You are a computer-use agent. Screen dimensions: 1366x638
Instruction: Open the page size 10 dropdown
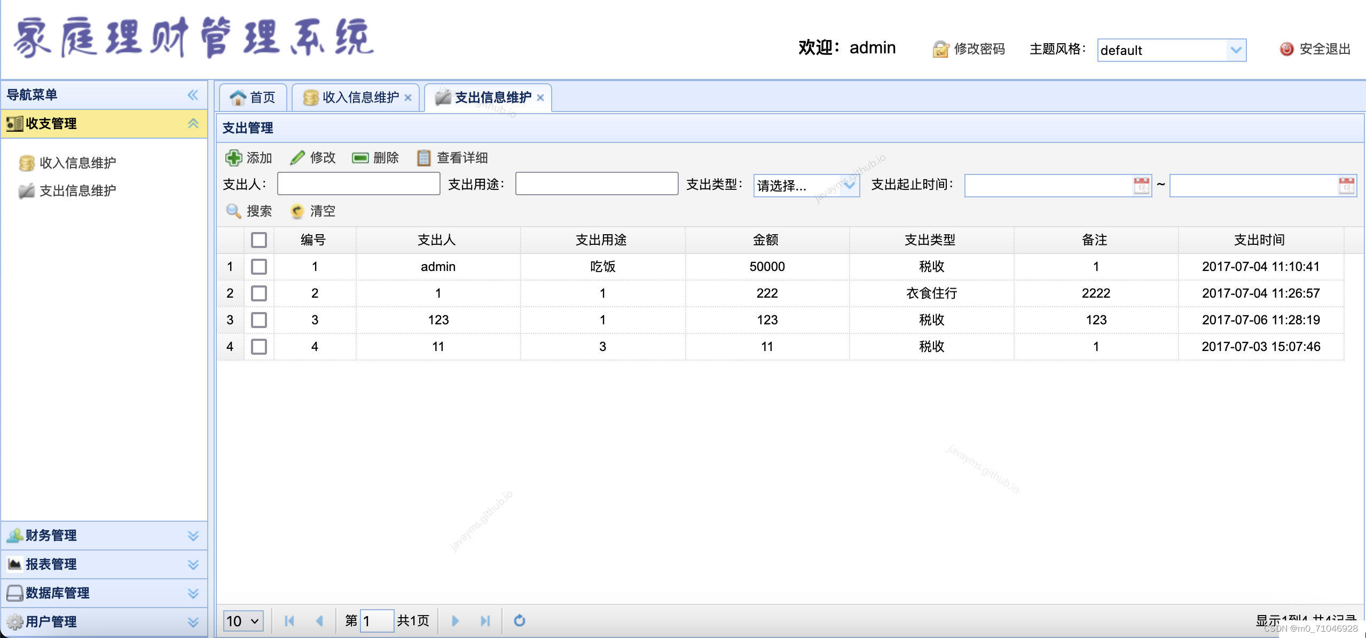243,621
